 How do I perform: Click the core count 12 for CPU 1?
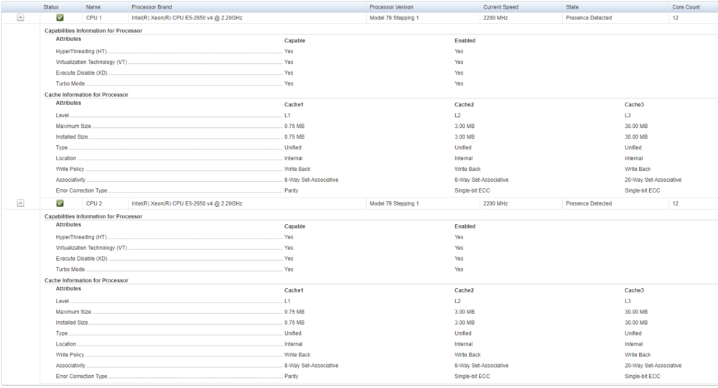coord(676,18)
